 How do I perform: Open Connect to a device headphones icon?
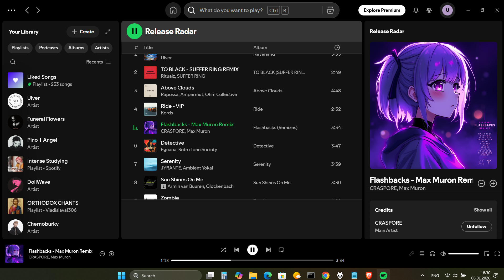pyautogui.click(x=433, y=254)
